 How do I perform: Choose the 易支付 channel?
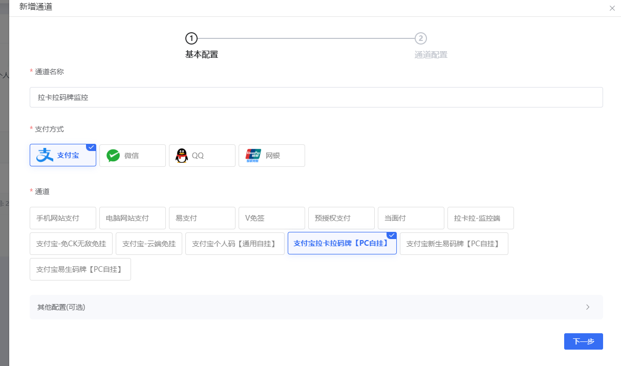[x=202, y=218]
